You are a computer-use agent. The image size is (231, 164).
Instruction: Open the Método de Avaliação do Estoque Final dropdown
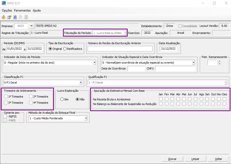coord(86,118)
